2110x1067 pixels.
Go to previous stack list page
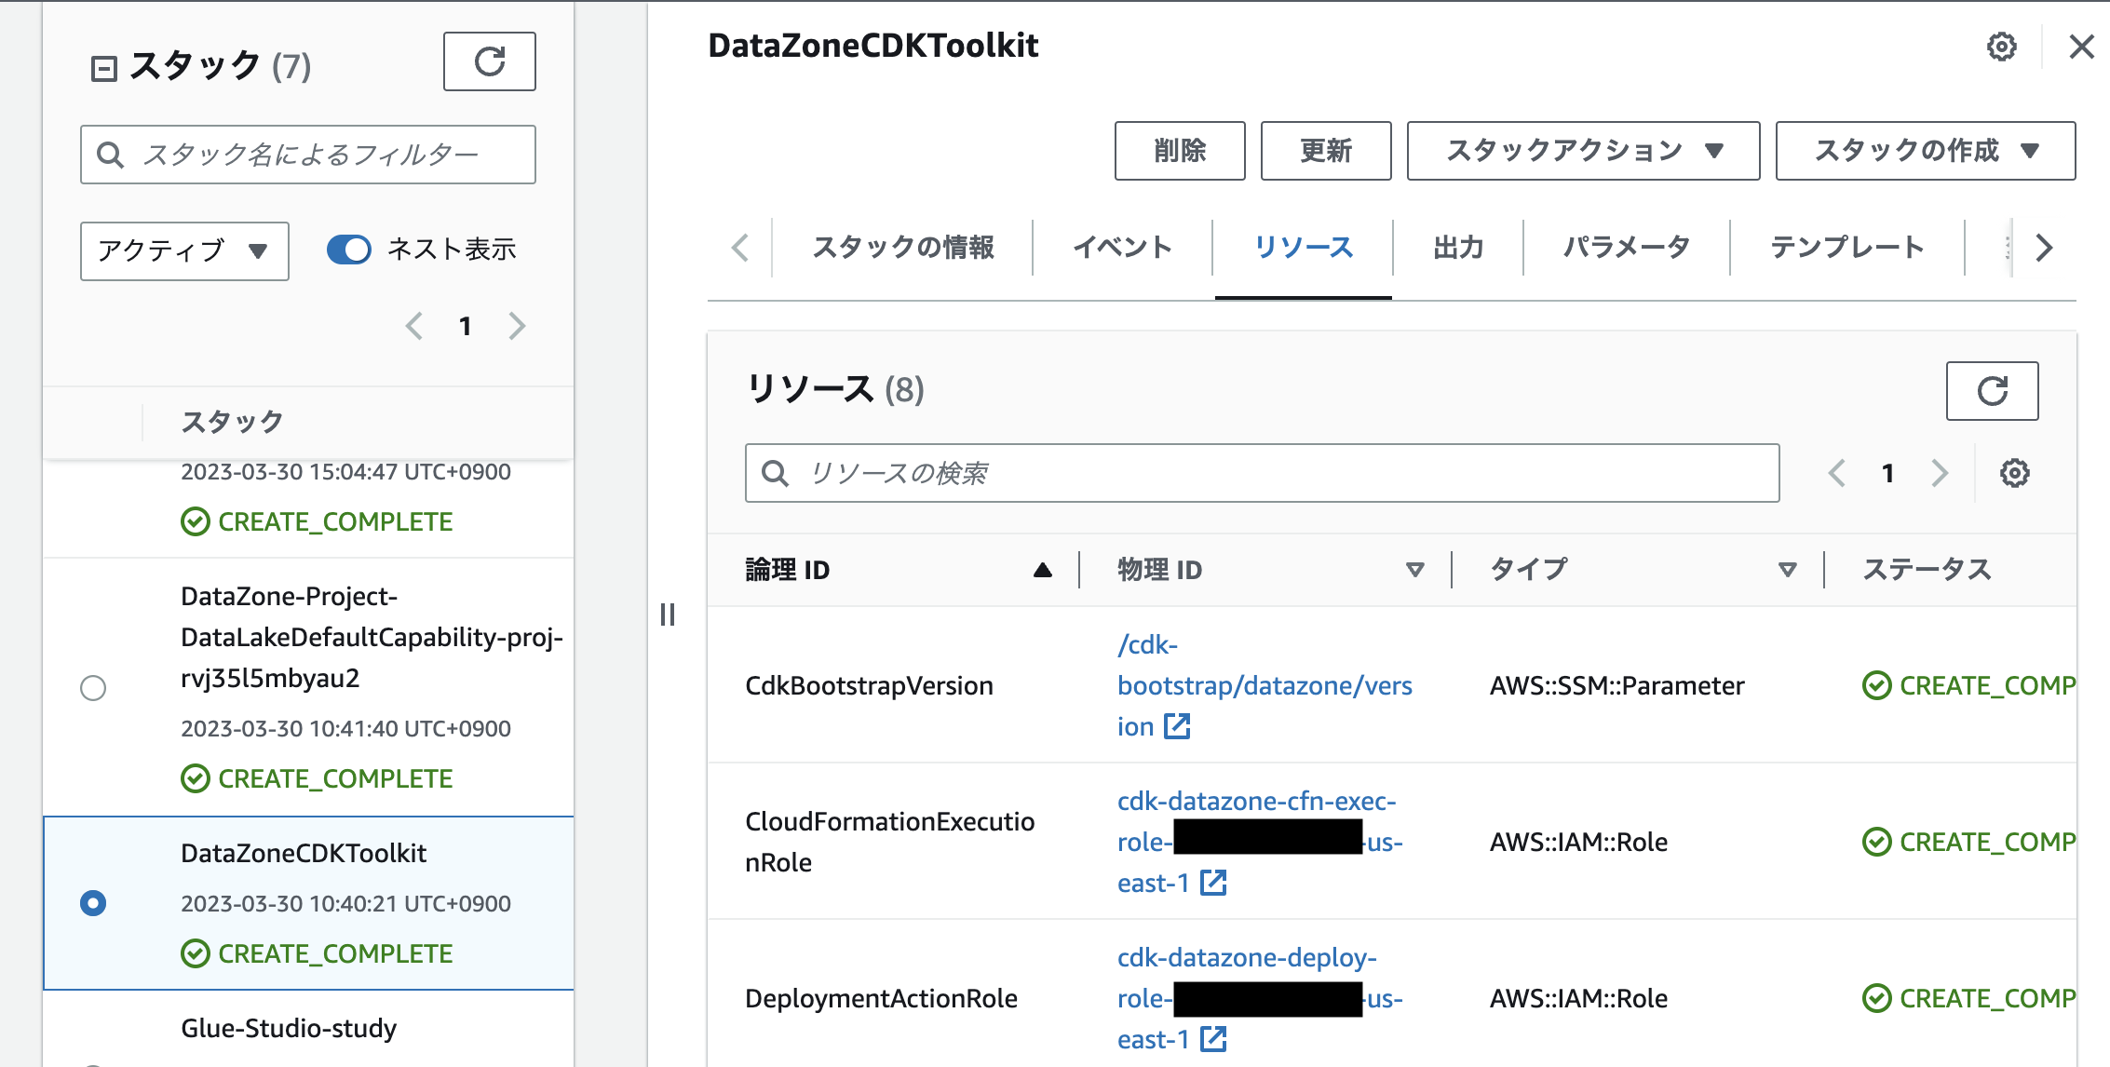click(x=415, y=326)
